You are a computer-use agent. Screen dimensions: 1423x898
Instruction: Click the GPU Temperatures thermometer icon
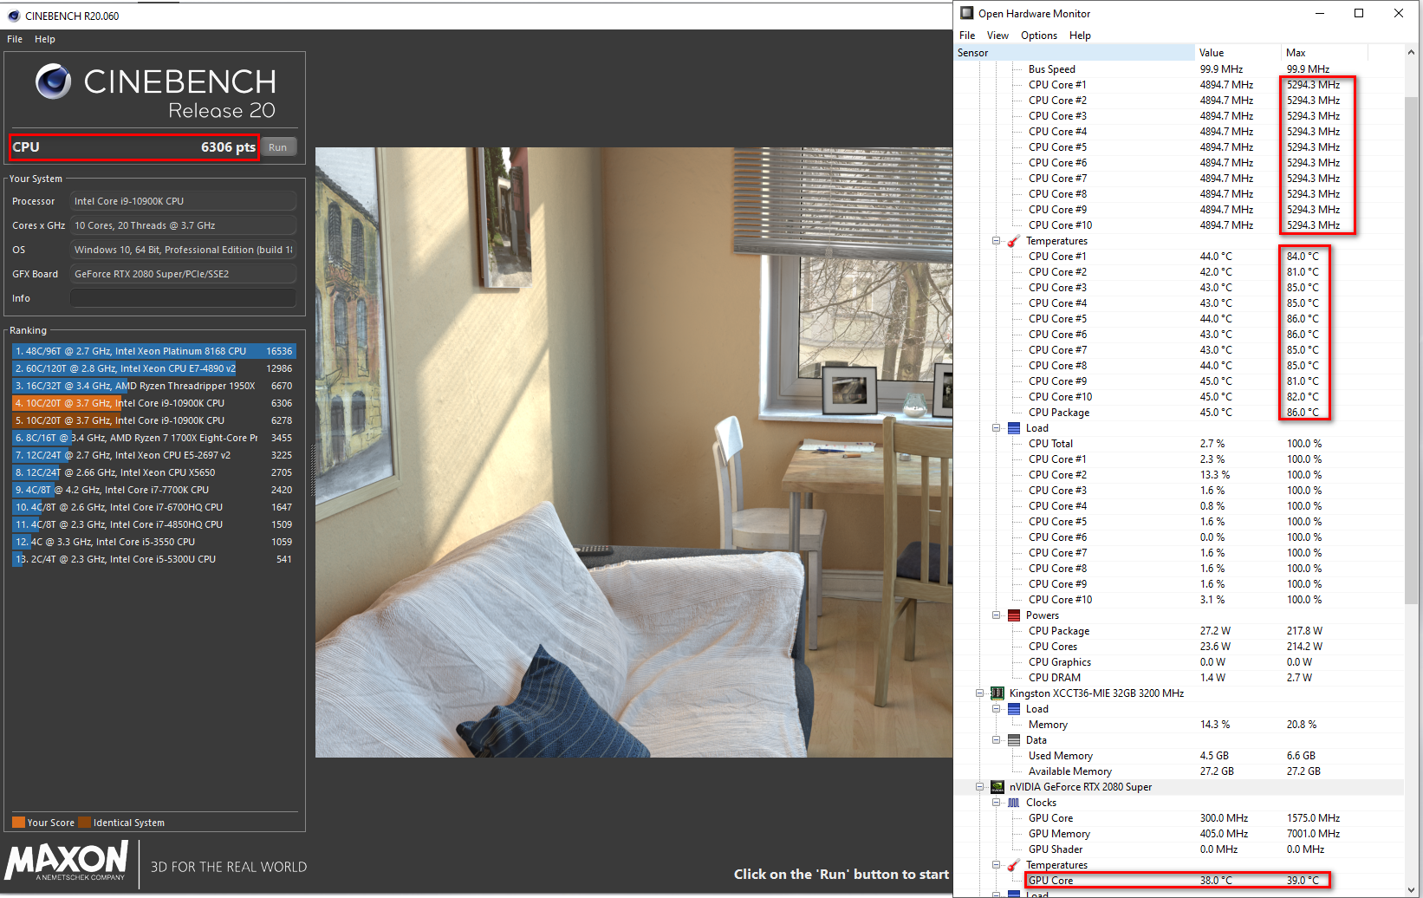pos(1014,865)
